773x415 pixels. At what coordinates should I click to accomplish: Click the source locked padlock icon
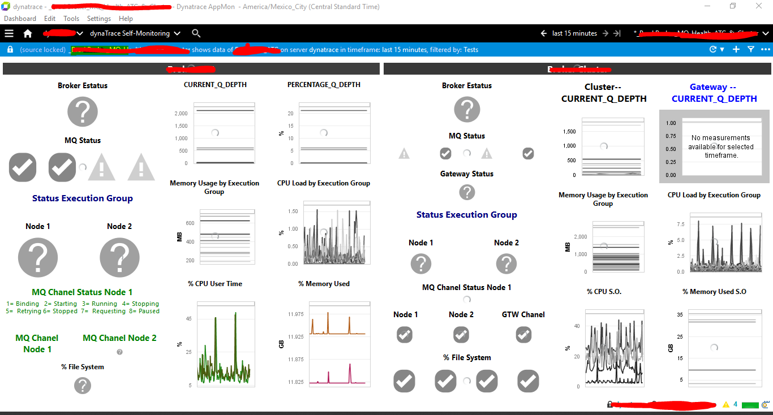tap(10, 50)
